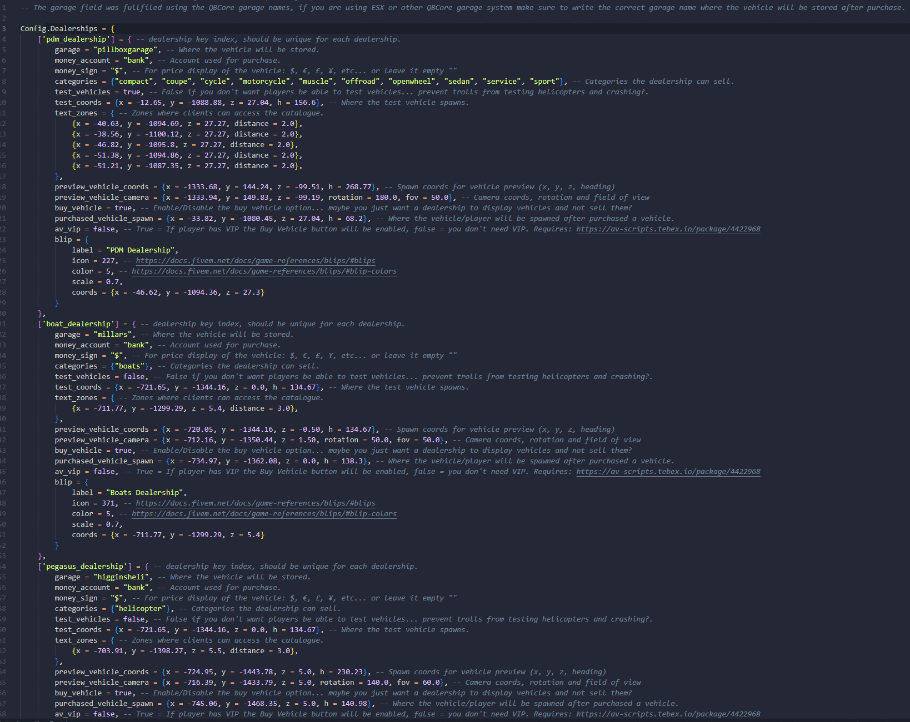The width and height of the screenshot is (910, 722).
Task: Open the blip-colors link under PDM Dealership label
Action: point(264,271)
